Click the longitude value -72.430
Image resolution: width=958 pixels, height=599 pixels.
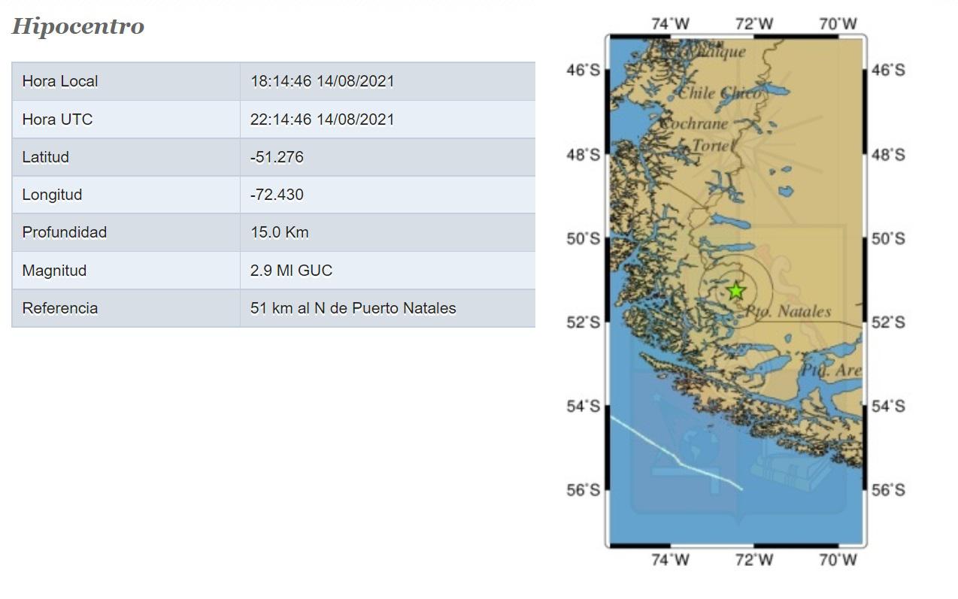(x=277, y=195)
